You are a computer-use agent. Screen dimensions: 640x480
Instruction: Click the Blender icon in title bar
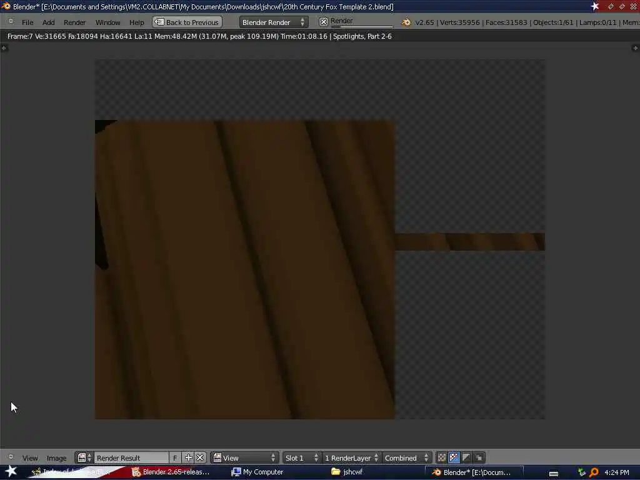6,6
